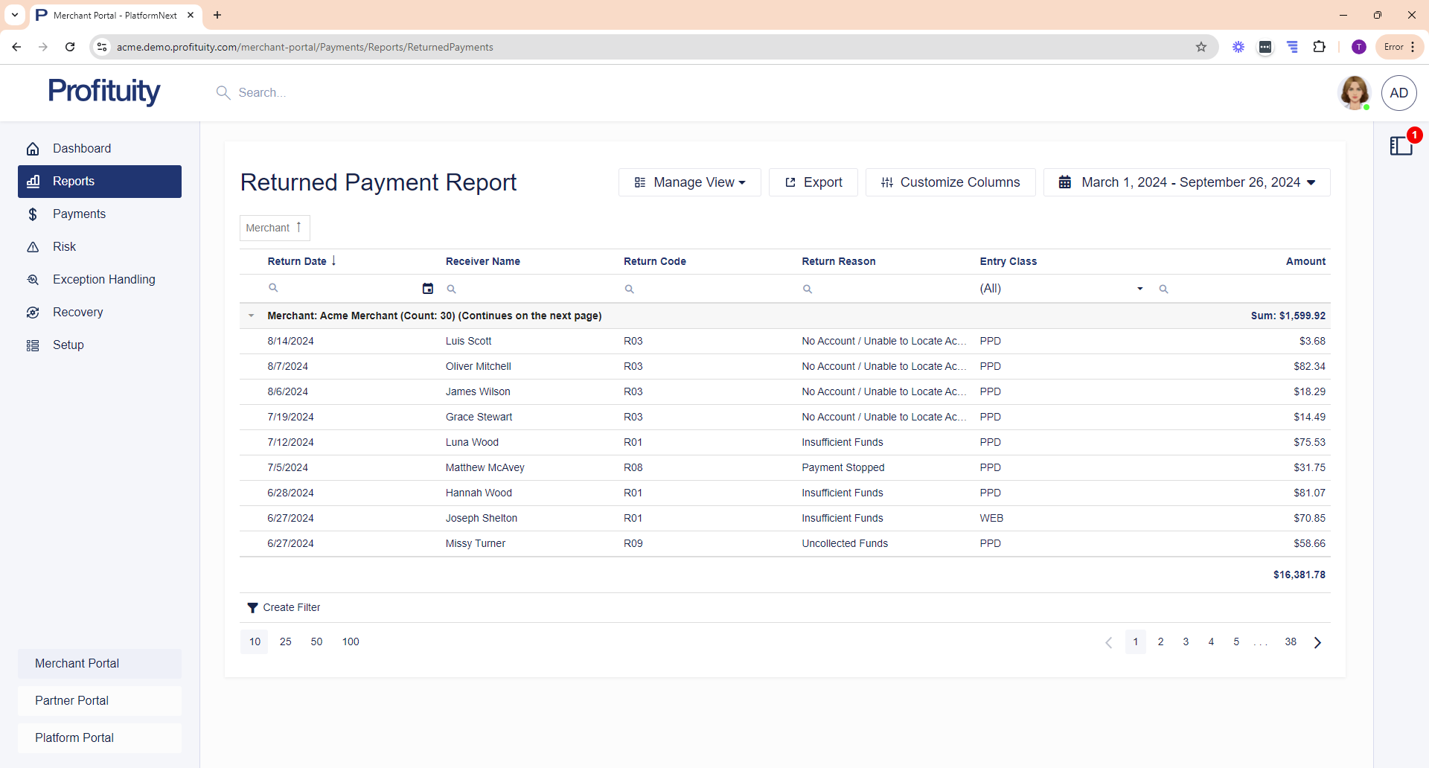Screen dimensions: 1429x768
Task: Open the browser extensions puzzle icon
Action: coord(1319,47)
